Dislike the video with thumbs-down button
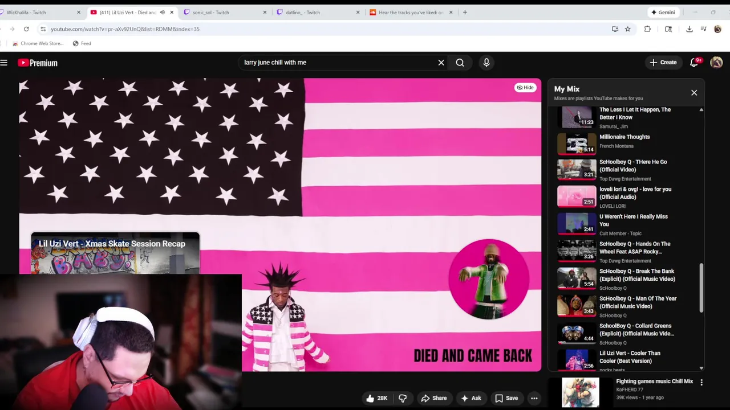 (x=403, y=399)
